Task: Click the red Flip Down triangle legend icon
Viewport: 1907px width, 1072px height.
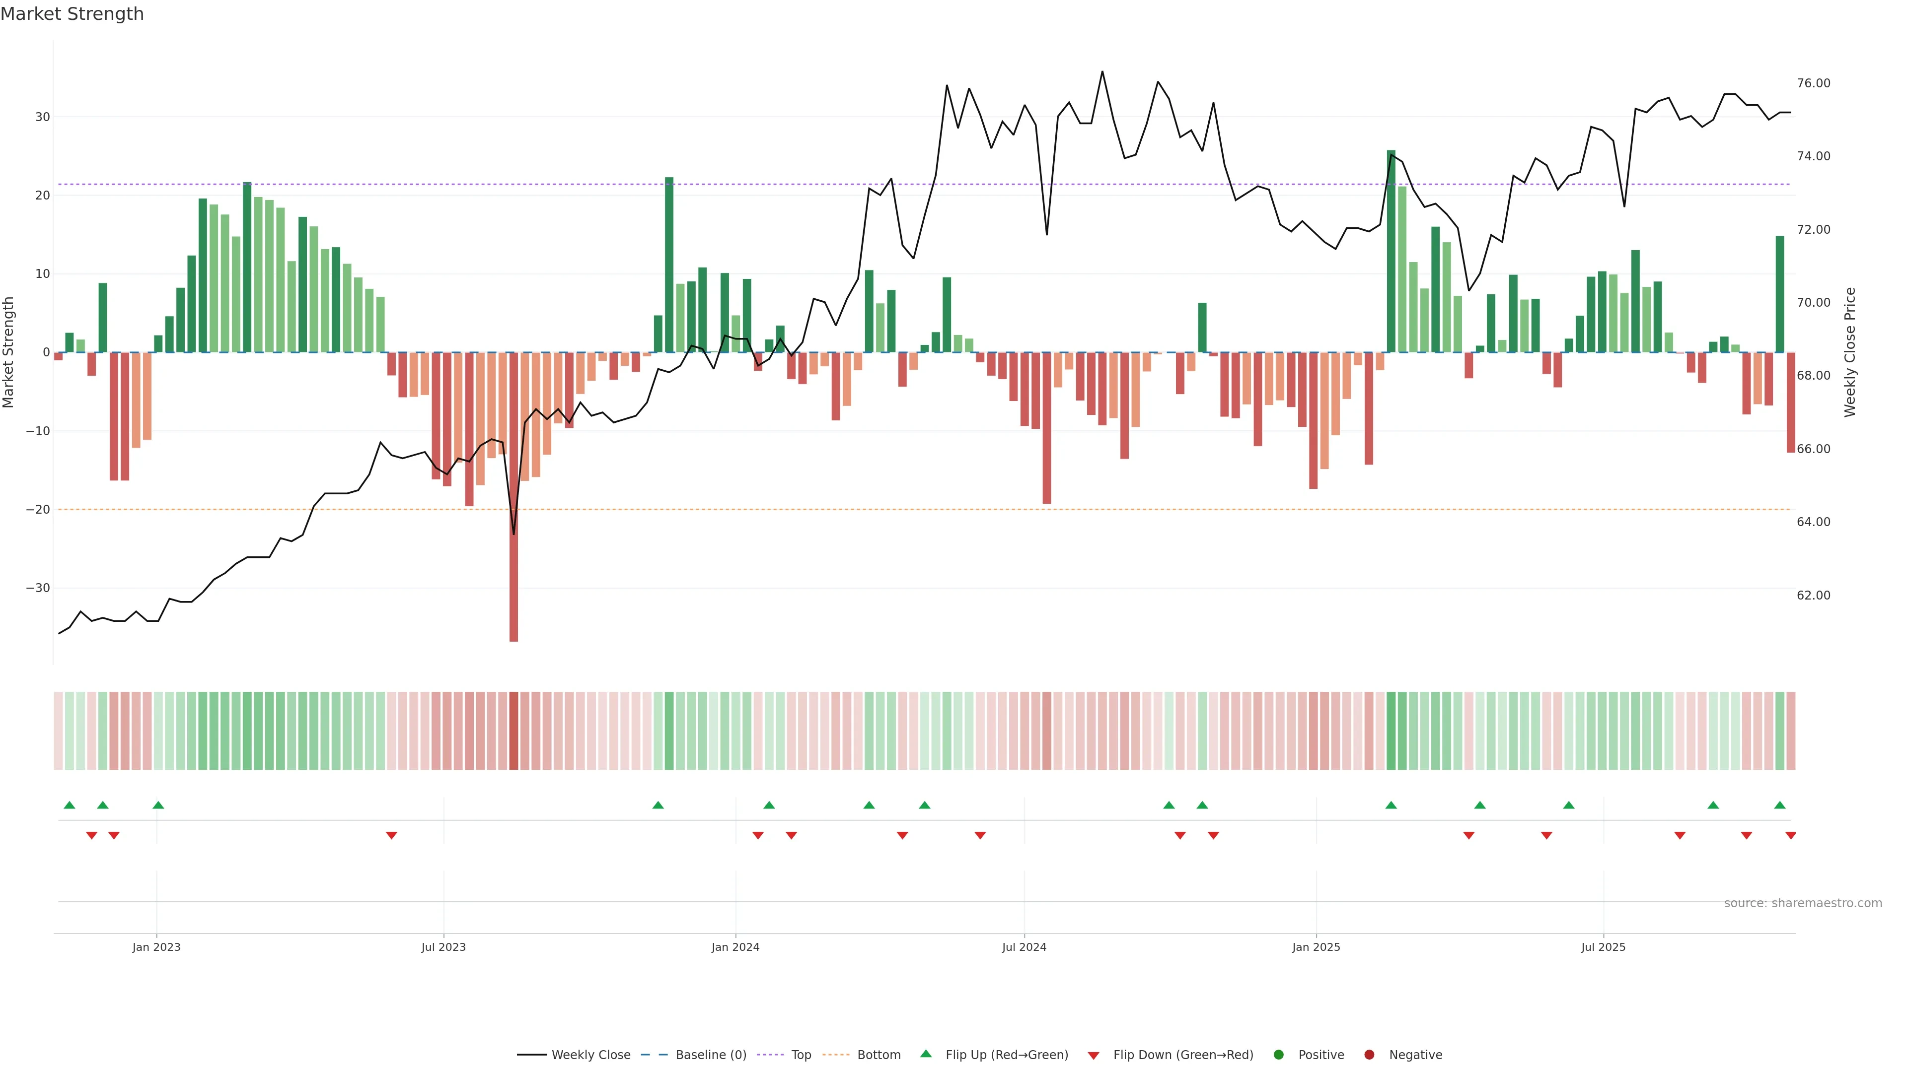Action: (x=1094, y=1055)
